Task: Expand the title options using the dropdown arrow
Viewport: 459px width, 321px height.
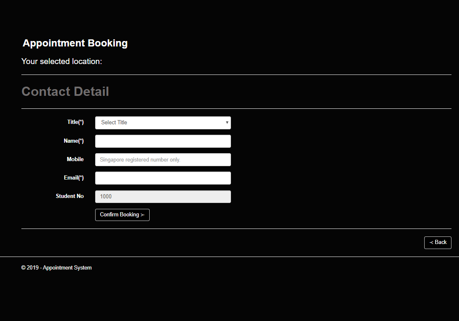Action: point(227,123)
